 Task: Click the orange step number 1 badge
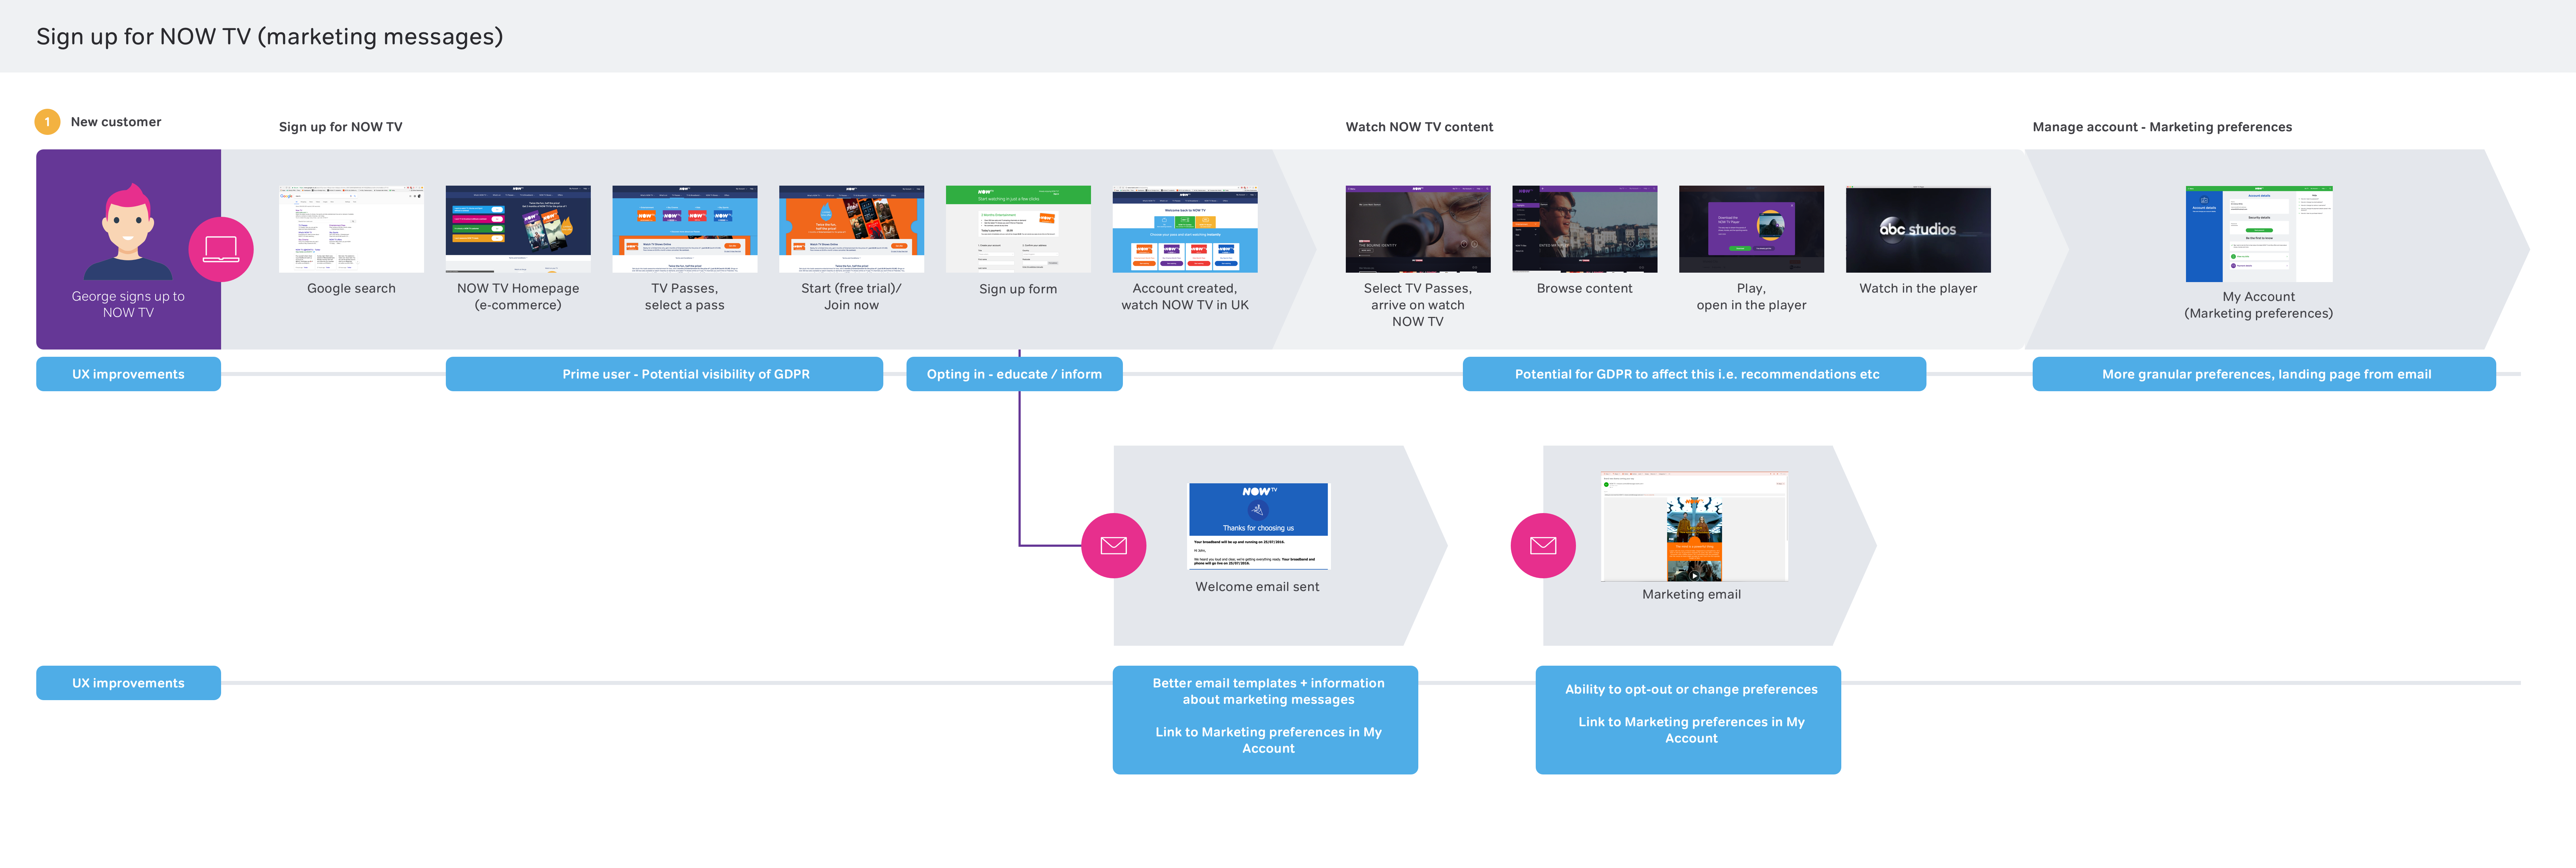pos(47,122)
